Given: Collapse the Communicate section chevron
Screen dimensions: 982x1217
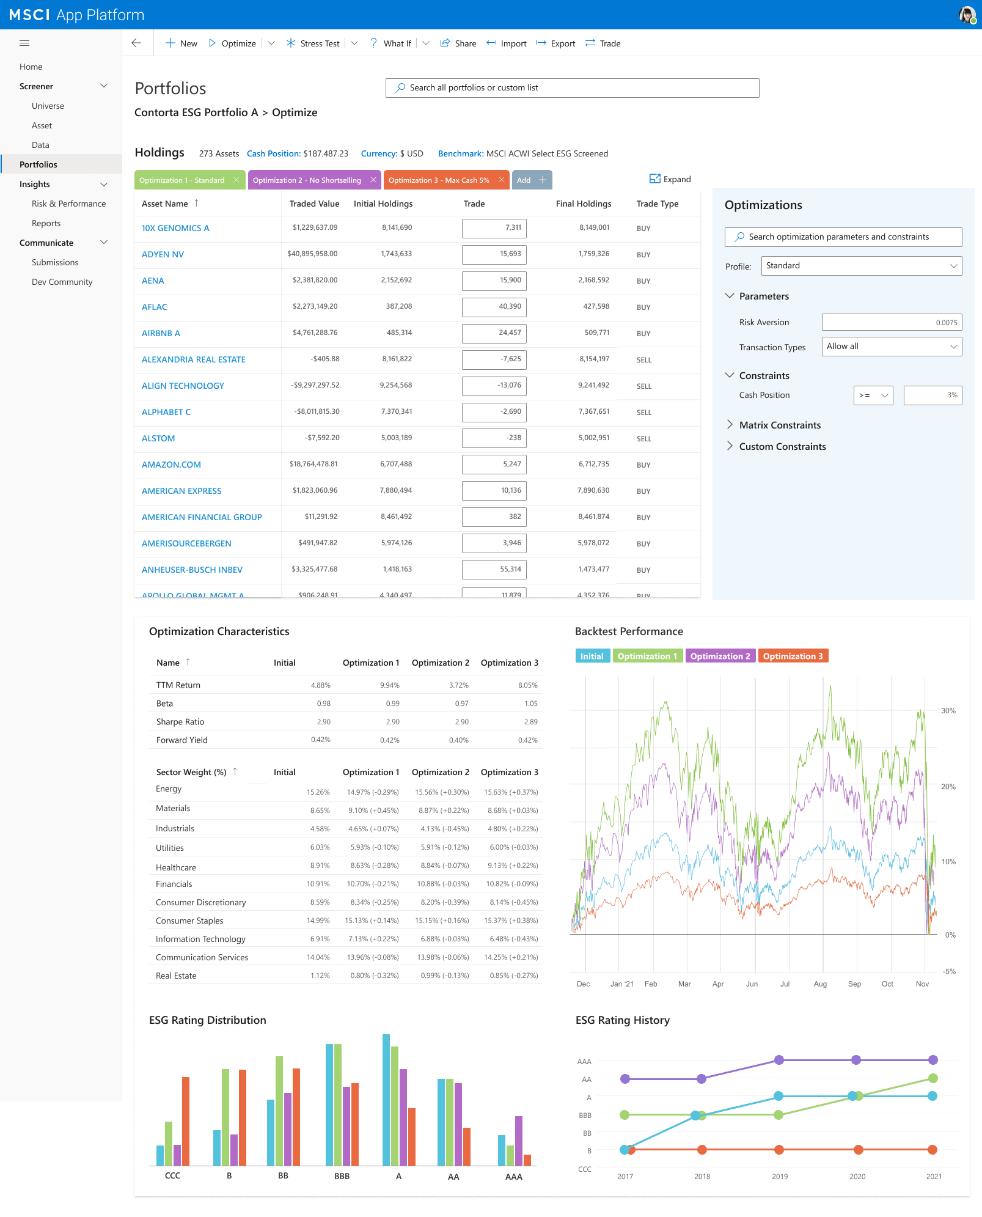Looking at the screenshot, I should 104,243.
